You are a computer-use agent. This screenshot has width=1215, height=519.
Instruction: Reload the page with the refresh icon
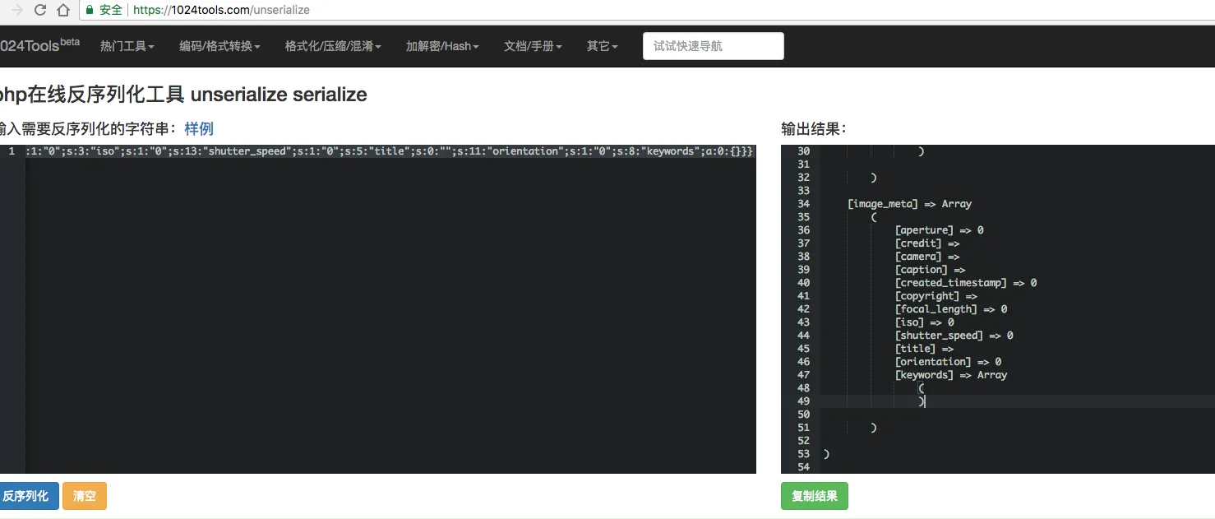tap(40, 11)
